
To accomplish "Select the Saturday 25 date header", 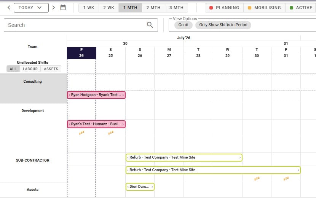I will pos(111,53).
